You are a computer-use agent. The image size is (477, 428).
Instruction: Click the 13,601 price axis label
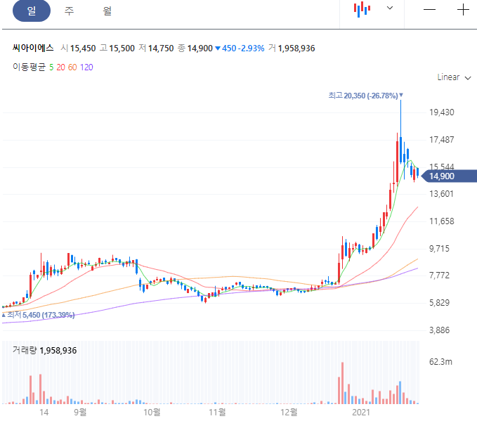441,193
